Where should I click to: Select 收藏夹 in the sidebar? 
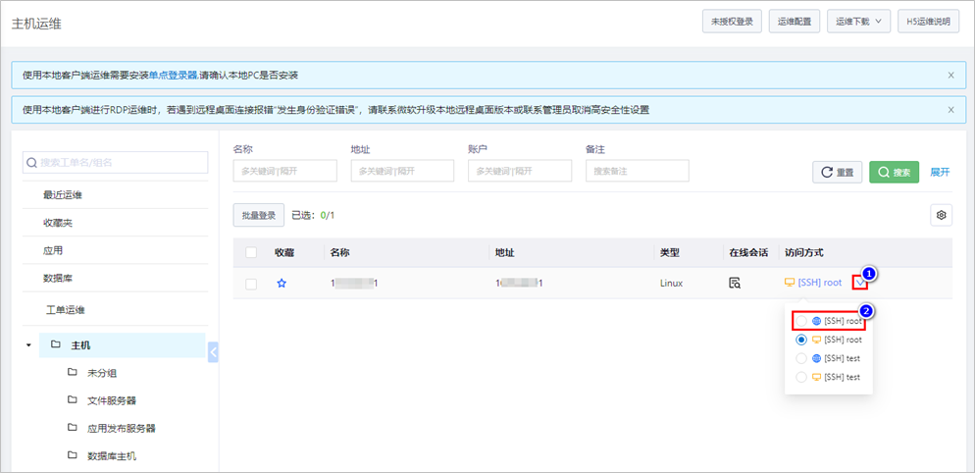click(x=57, y=223)
